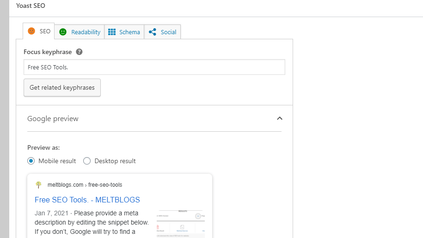The width and height of the screenshot is (423, 238).
Task: Switch to the Social tab label
Action: click(x=168, y=32)
